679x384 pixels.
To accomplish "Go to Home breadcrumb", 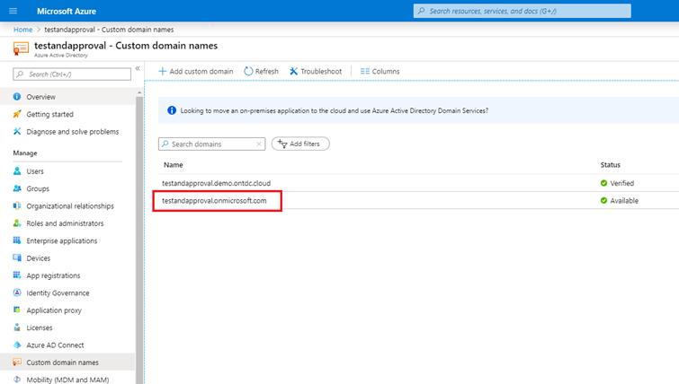I will pyautogui.click(x=22, y=30).
